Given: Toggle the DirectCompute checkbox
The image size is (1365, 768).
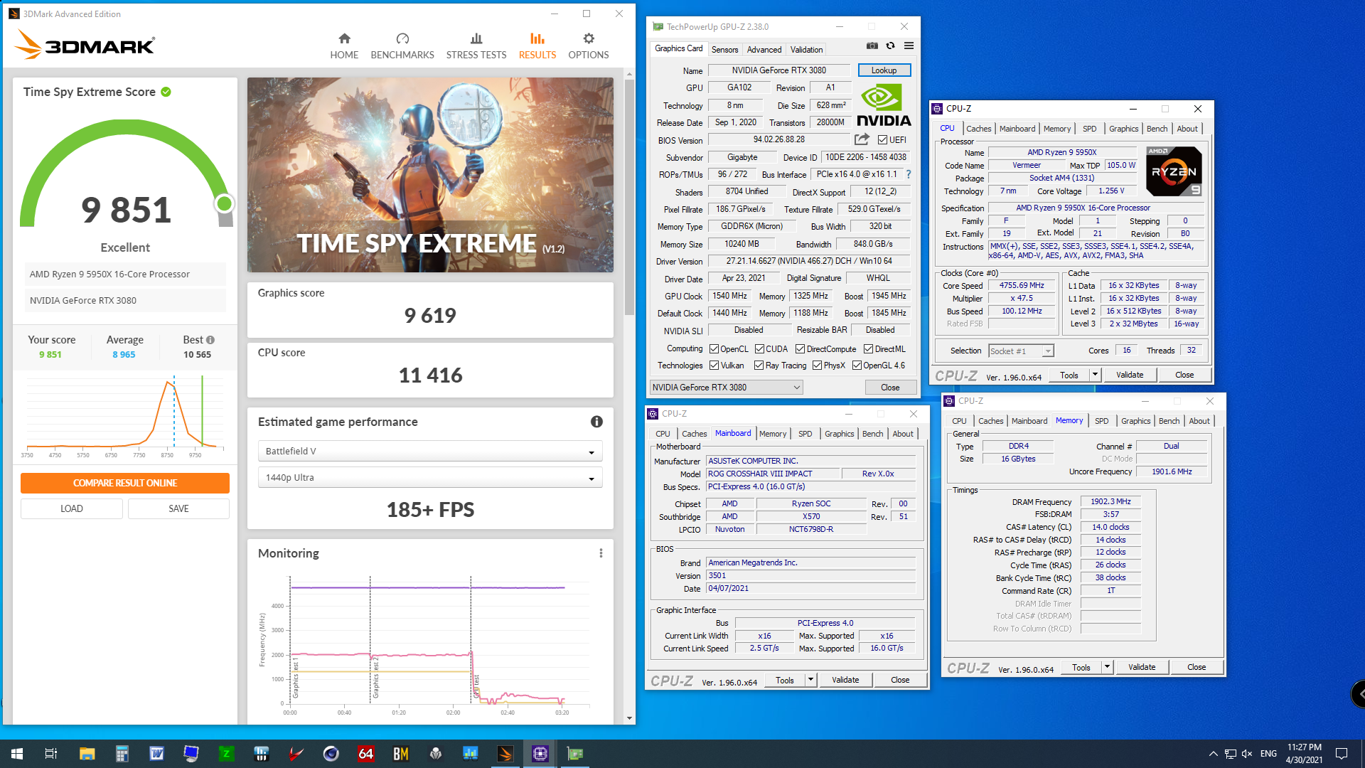Looking at the screenshot, I should [800, 349].
